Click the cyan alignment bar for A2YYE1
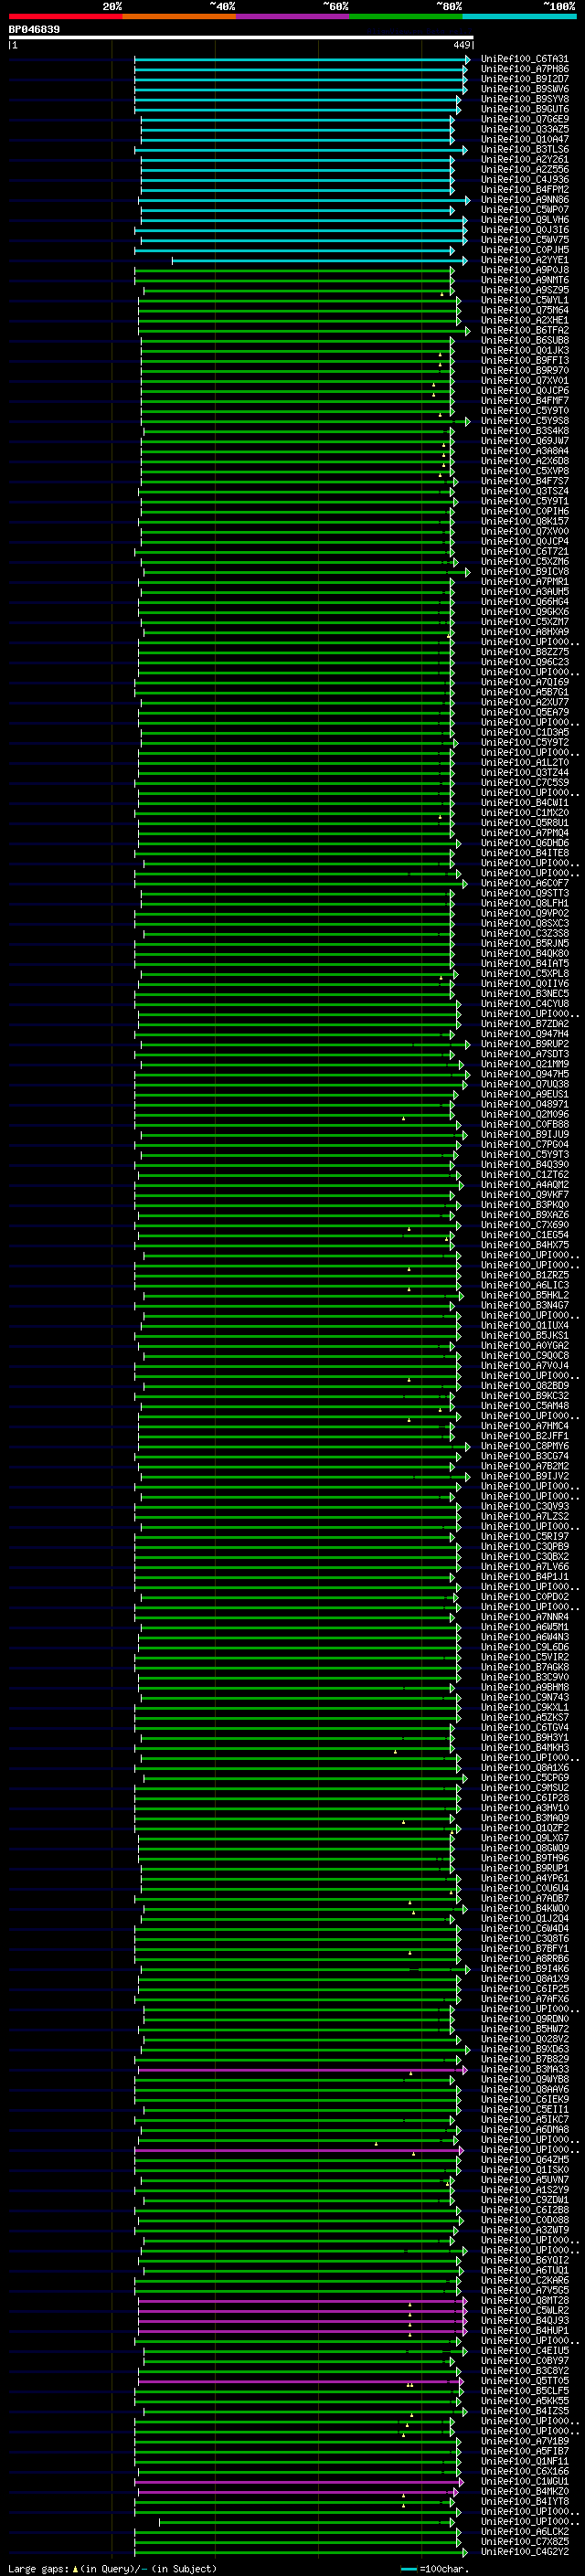Screen dimensions: 585x2576 (318, 261)
